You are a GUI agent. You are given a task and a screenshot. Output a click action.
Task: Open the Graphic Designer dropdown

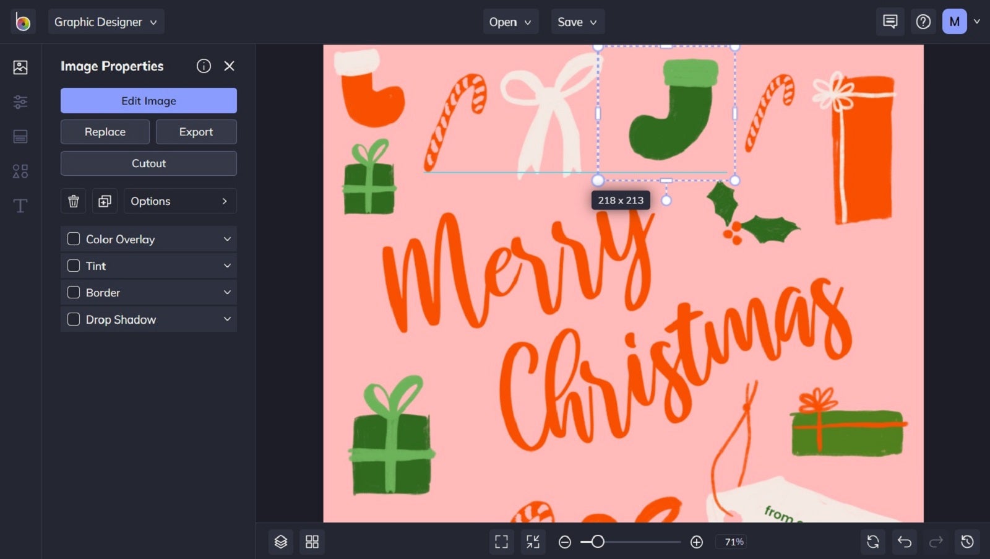pos(106,22)
